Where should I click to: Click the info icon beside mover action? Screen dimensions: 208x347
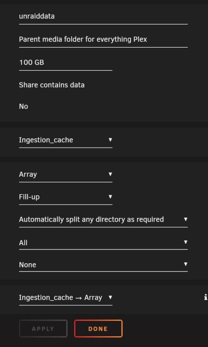pyautogui.click(x=206, y=297)
